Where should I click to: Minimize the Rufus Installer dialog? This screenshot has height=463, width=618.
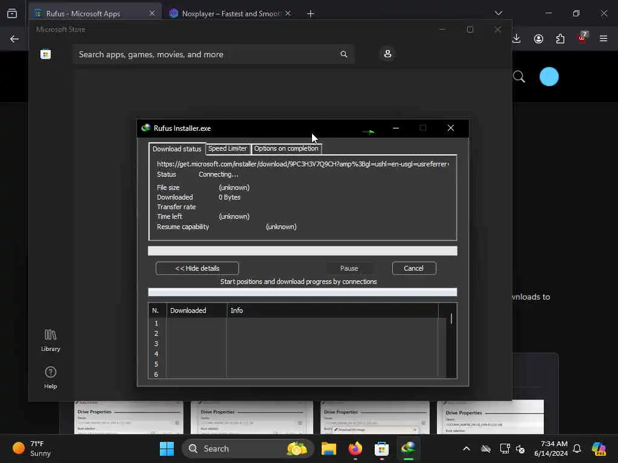click(x=396, y=128)
